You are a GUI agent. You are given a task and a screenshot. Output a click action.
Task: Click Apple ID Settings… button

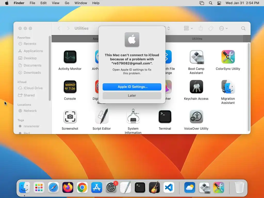pyautogui.click(x=132, y=87)
